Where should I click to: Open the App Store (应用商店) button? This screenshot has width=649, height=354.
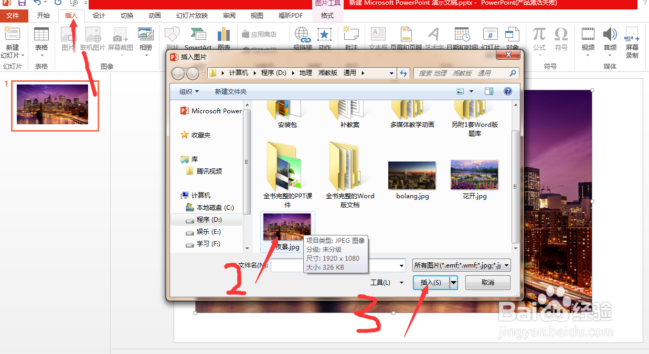(259, 34)
